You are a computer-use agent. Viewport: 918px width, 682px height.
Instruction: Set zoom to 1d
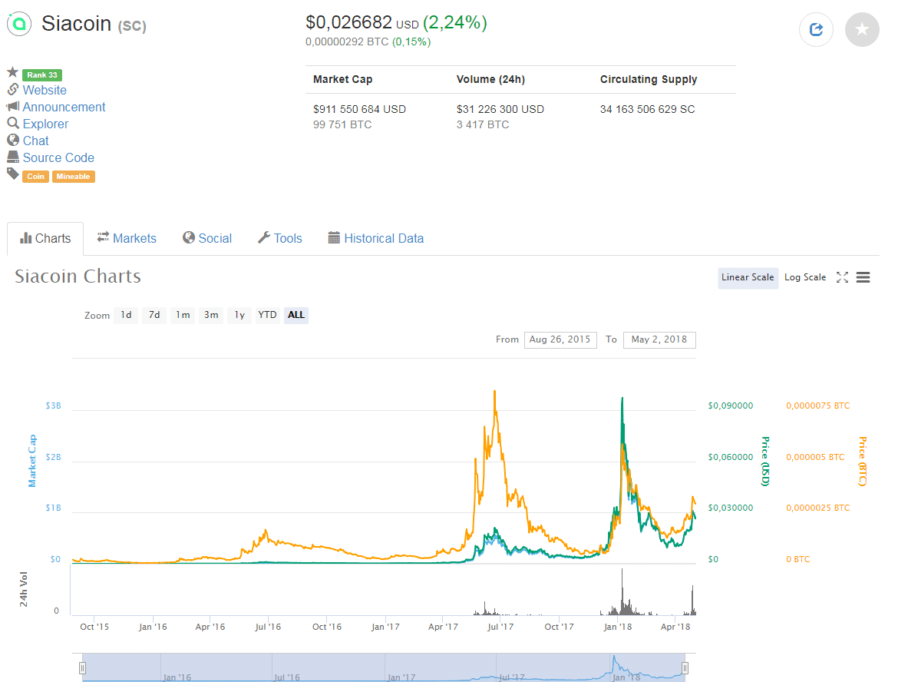(x=126, y=315)
